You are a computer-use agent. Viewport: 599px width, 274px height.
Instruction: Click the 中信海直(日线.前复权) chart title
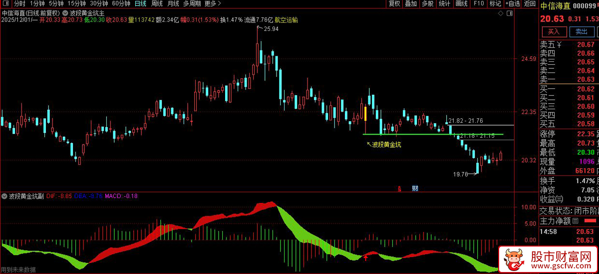(31, 12)
